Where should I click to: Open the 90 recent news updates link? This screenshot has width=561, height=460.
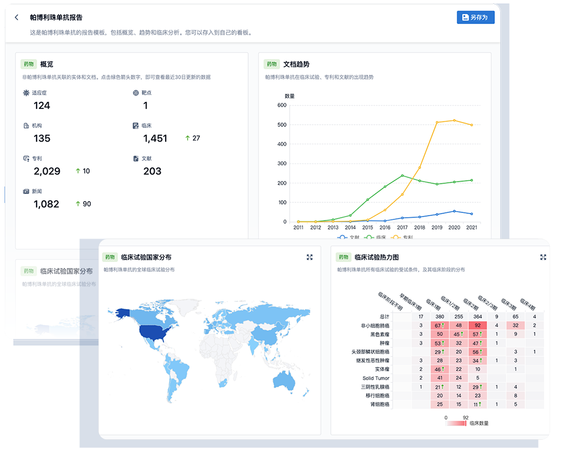click(83, 204)
